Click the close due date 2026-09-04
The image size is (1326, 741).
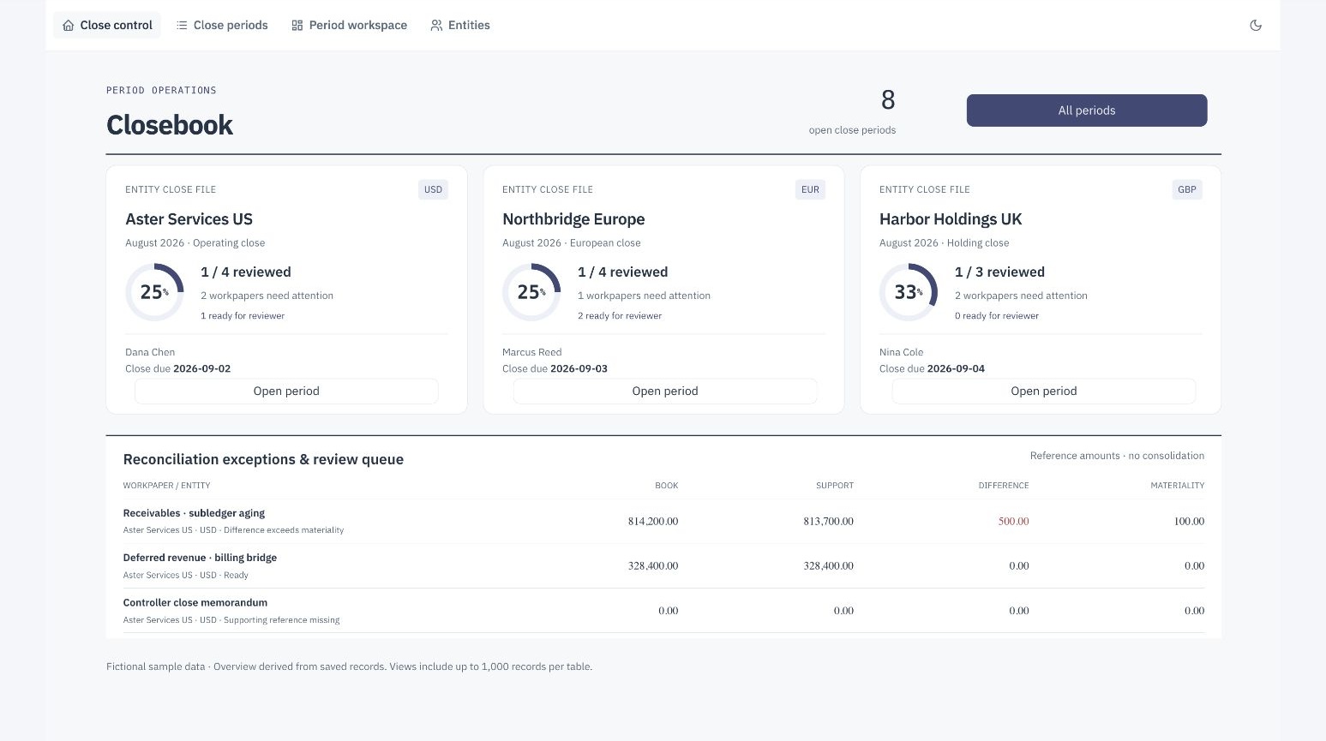click(956, 368)
